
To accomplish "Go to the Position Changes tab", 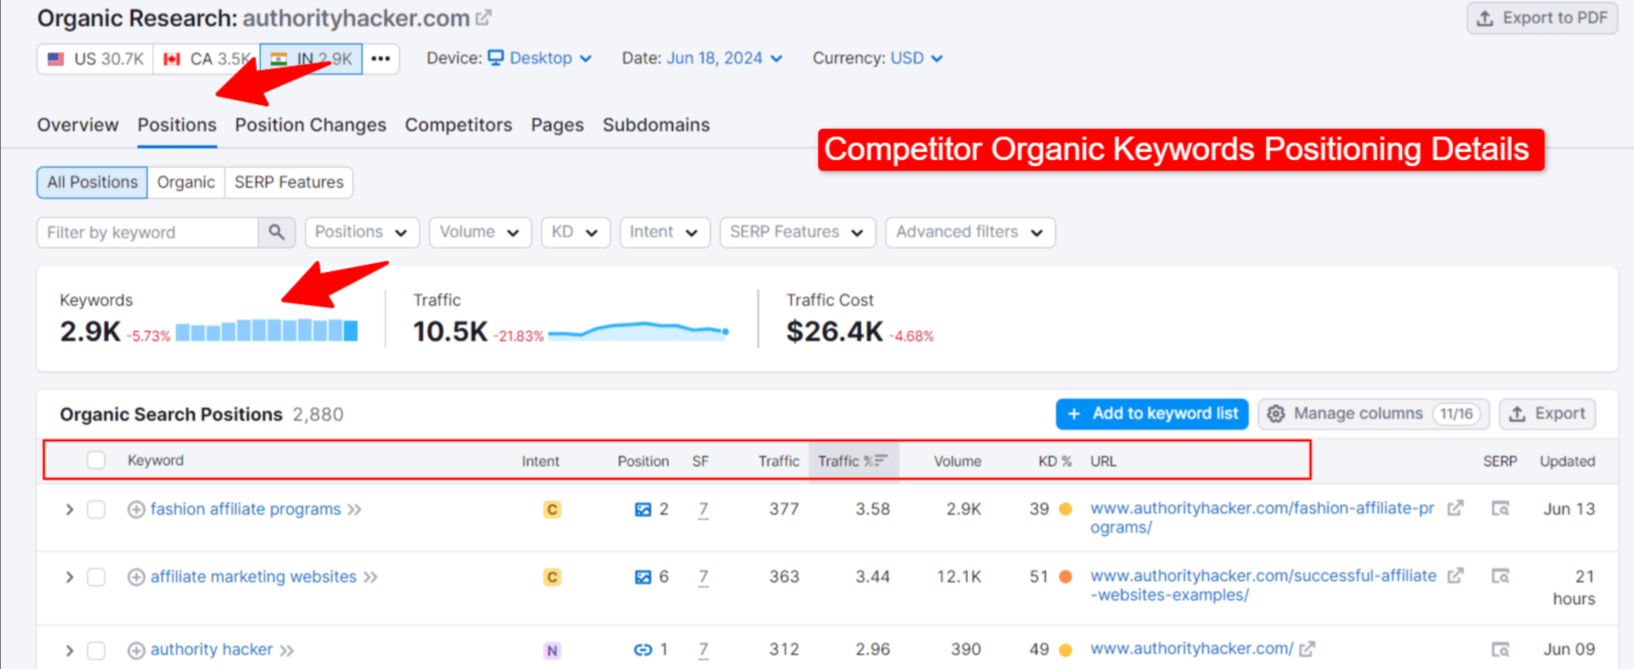I will (x=310, y=125).
